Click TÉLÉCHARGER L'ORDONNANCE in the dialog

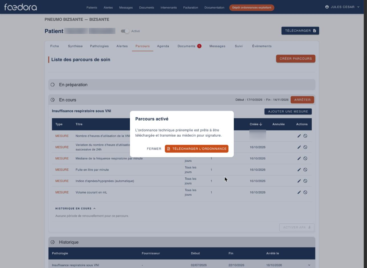[197, 149]
